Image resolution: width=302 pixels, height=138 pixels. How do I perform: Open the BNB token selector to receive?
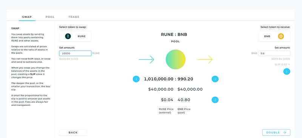pos(274,36)
